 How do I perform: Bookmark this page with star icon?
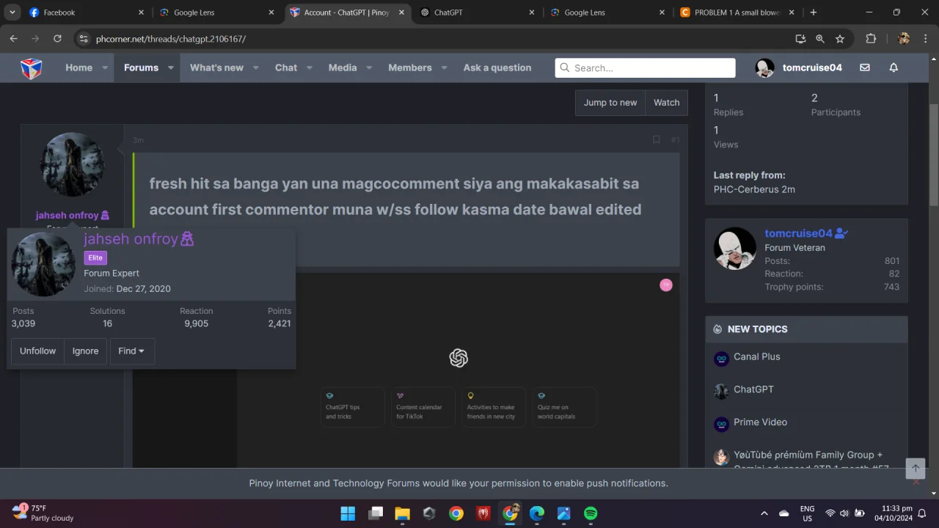(840, 39)
